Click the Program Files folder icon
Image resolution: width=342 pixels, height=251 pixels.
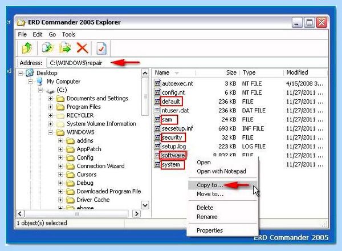(x=60, y=107)
